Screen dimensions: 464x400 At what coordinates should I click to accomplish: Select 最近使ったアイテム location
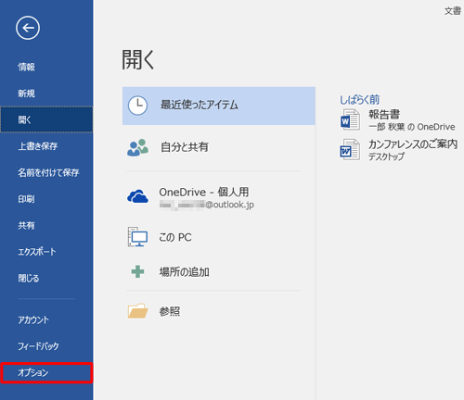(219, 106)
